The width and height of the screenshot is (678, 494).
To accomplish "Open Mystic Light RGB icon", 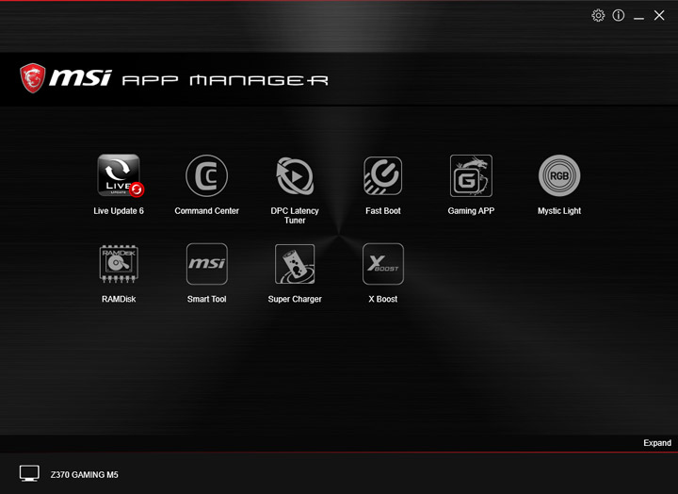I will [559, 175].
